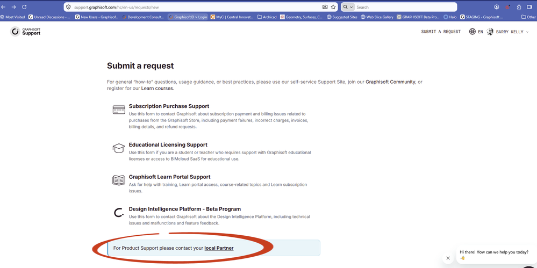Follow the local Partner link
The width and height of the screenshot is (537, 268).
219,248
